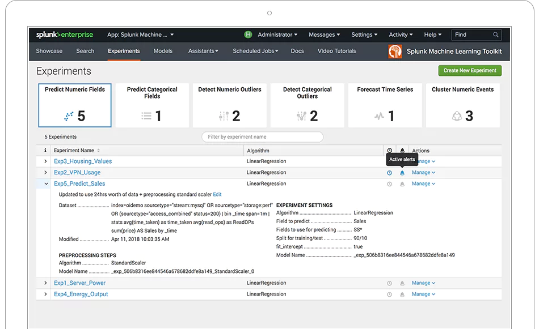Select the Detect Numeric Outliers card
This screenshot has height=329, width=539.
pos(230,105)
